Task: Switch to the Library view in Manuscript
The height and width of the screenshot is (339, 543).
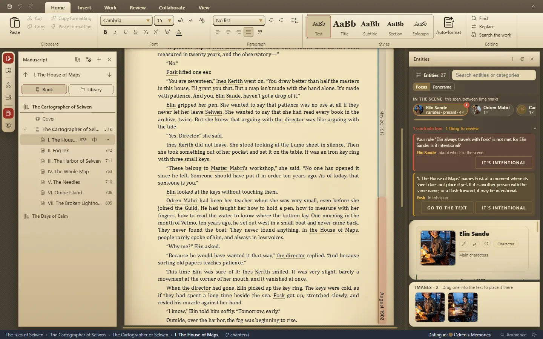Action: (x=91, y=89)
